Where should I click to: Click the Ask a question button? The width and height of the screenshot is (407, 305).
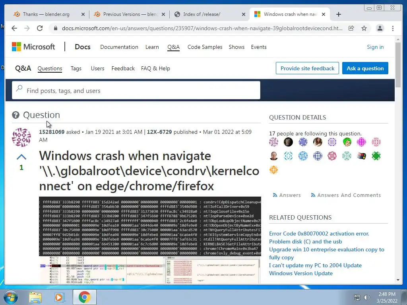[365, 68]
